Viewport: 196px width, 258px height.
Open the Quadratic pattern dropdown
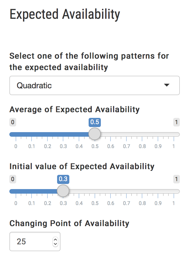(94, 85)
